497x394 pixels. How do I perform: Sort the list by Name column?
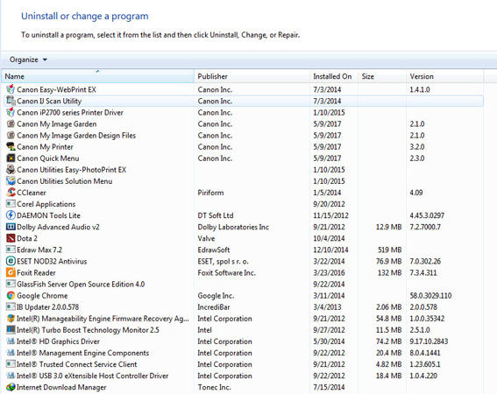98,76
